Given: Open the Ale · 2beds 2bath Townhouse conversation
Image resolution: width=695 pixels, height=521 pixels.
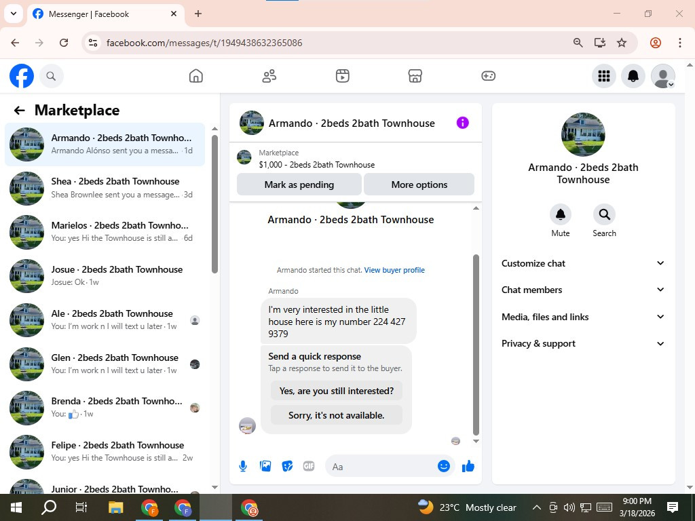Looking at the screenshot, I should (x=105, y=320).
